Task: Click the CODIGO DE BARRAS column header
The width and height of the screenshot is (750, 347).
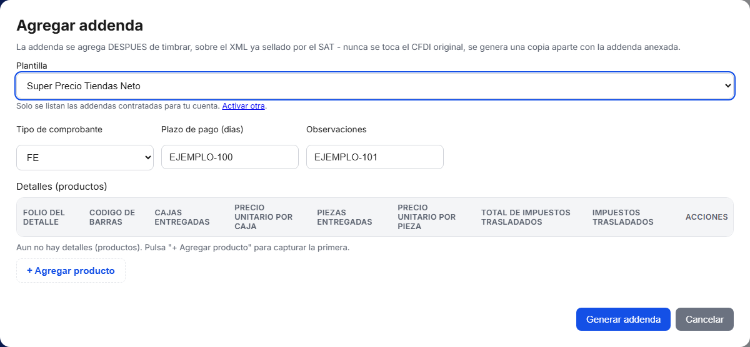Action: tap(112, 217)
